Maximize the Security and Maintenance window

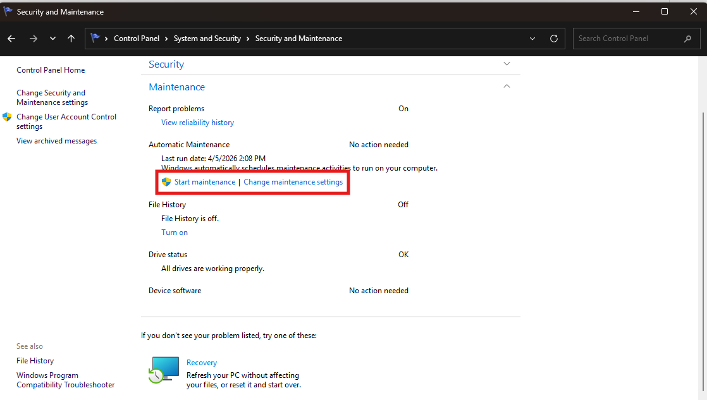coord(665,12)
